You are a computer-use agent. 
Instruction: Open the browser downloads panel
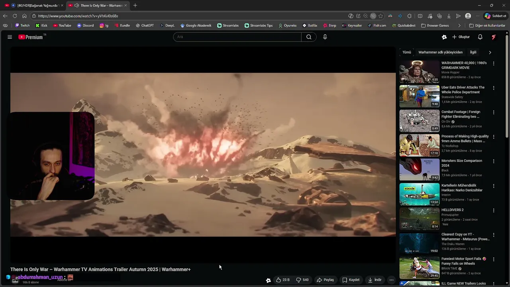(x=449, y=16)
